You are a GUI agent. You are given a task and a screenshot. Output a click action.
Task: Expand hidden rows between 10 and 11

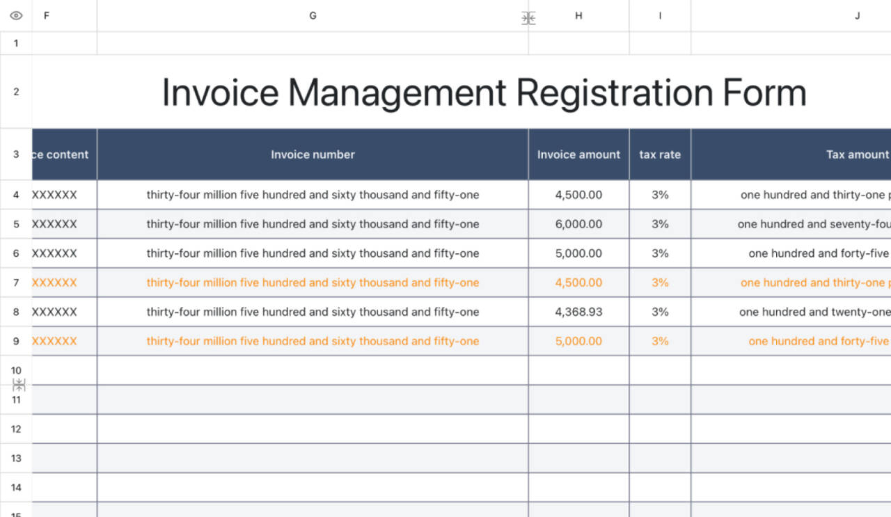19,385
